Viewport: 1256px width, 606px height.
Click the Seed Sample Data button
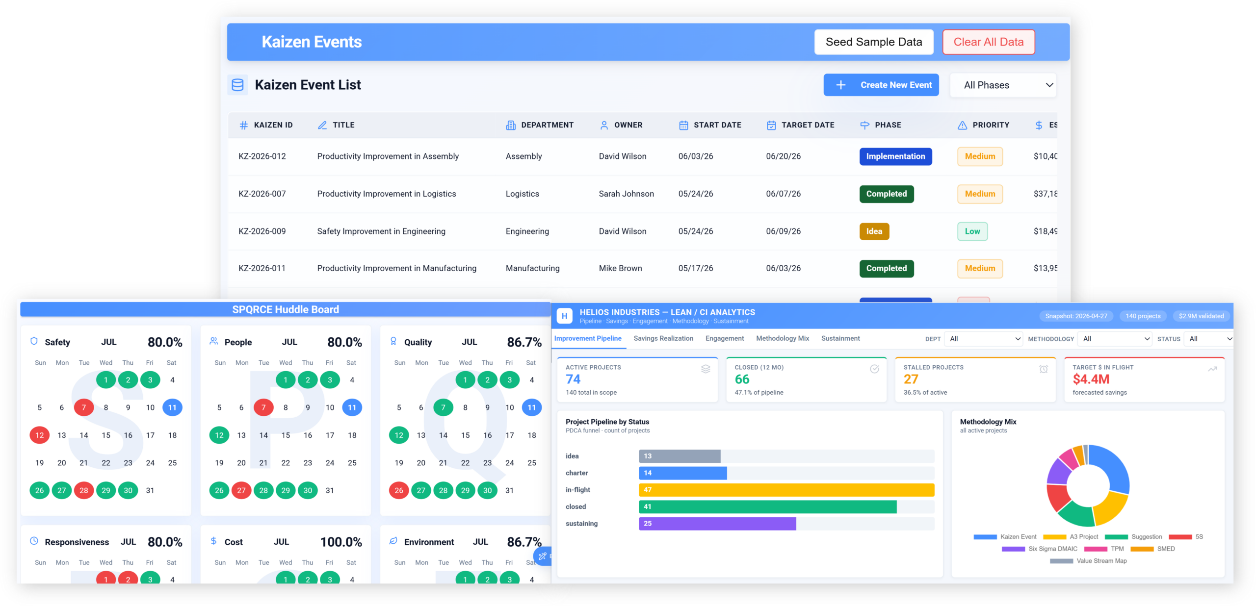874,42
